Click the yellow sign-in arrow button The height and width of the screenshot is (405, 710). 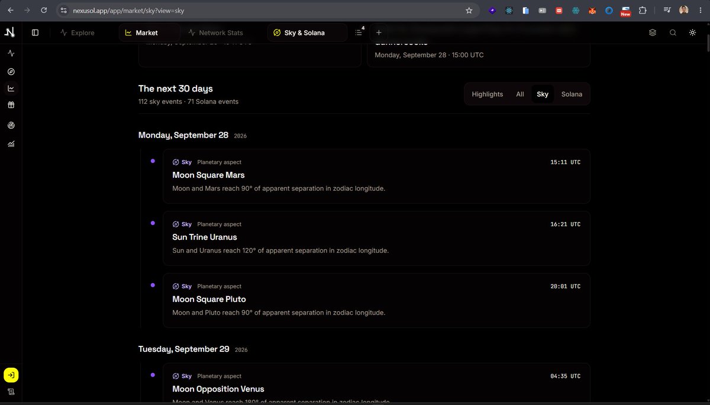(x=11, y=375)
